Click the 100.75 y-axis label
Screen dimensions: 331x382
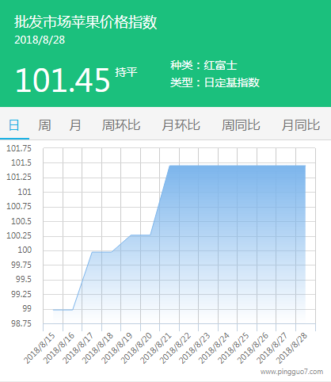coord(19,206)
